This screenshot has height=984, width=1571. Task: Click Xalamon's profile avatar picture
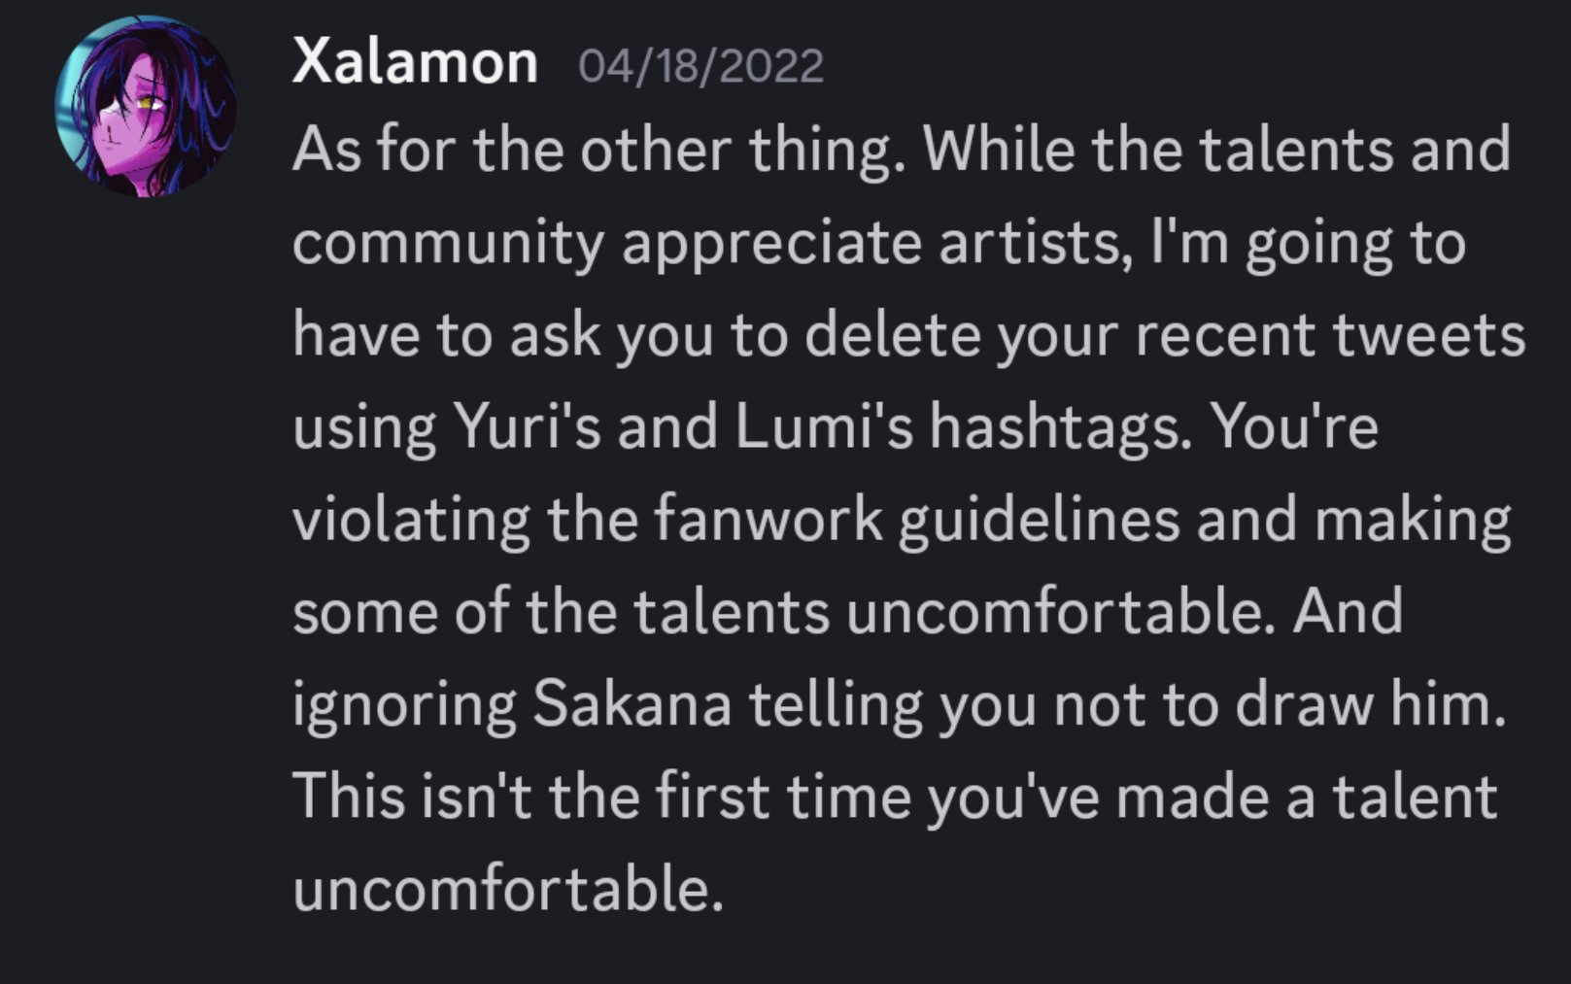pyautogui.click(x=146, y=107)
